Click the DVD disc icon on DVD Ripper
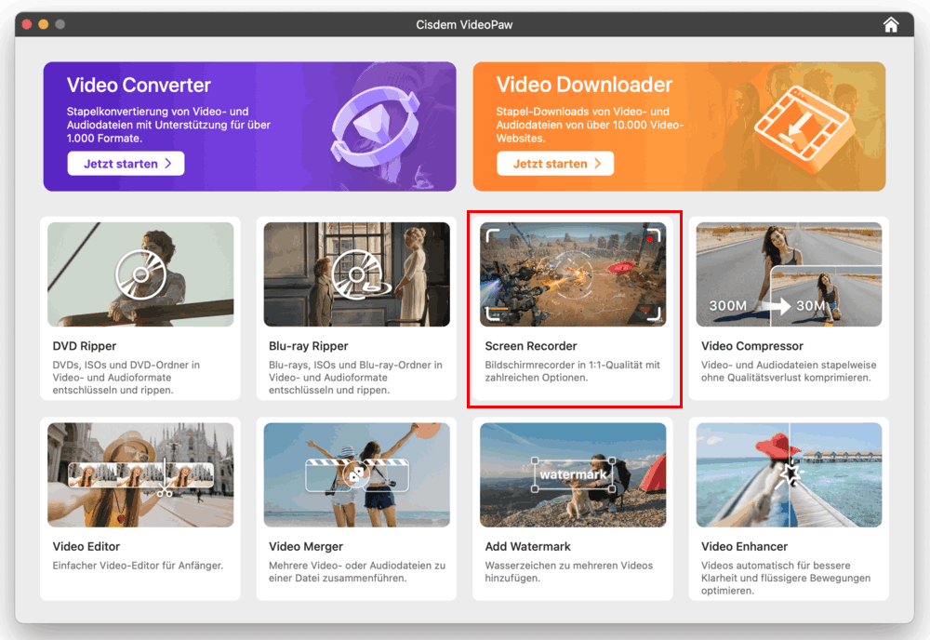 pos(140,274)
